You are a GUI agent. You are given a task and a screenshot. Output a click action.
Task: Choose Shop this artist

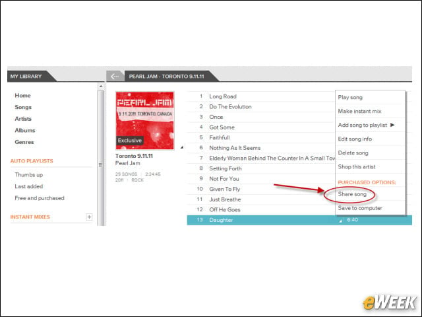coord(357,166)
